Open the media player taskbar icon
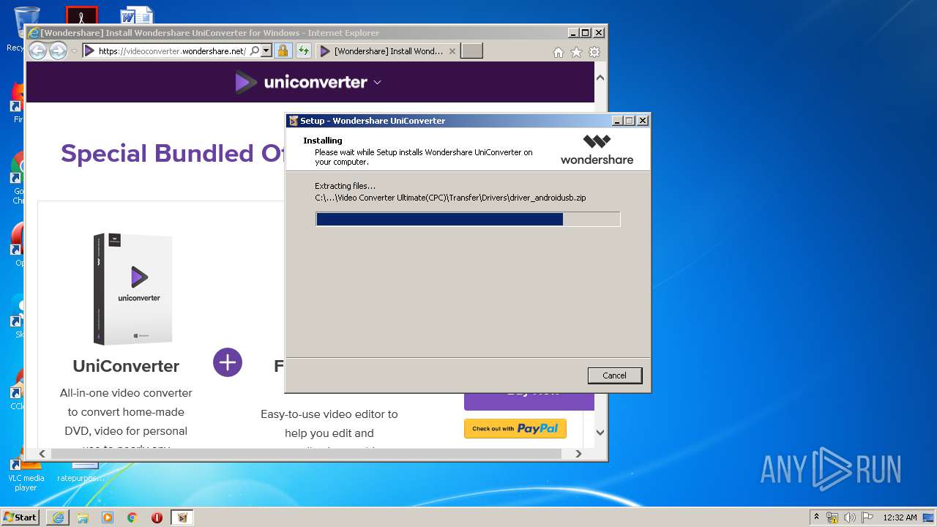 108,517
